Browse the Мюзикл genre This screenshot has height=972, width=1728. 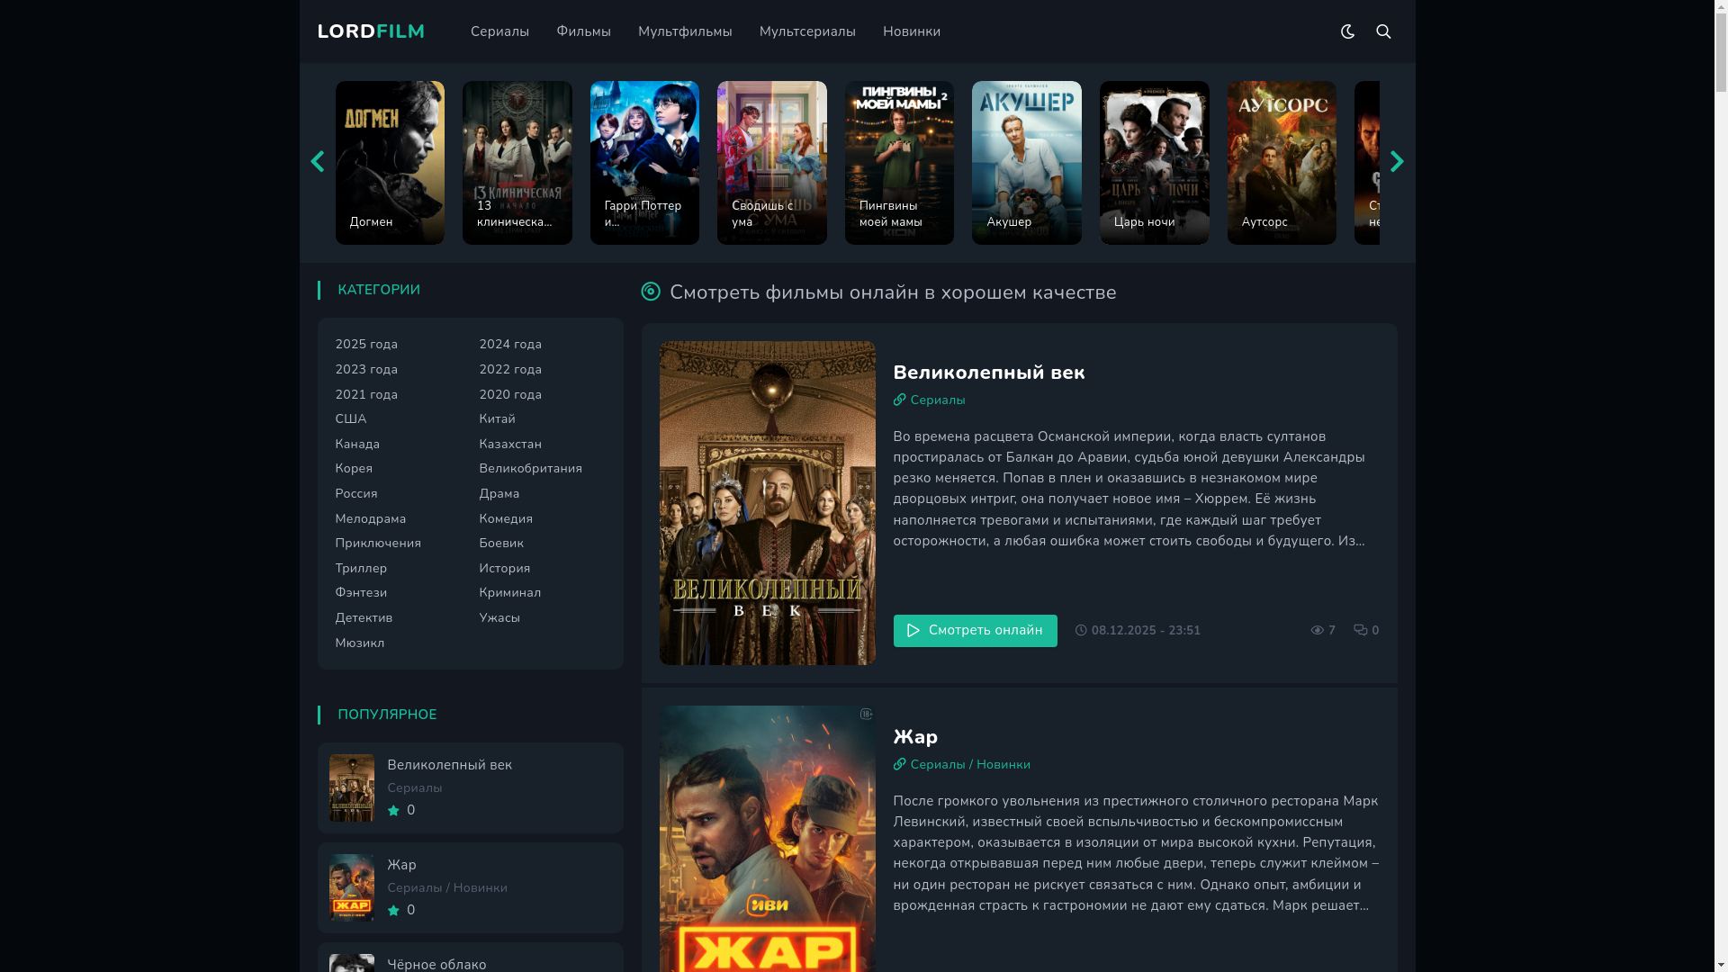pyautogui.click(x=360, y=643)
